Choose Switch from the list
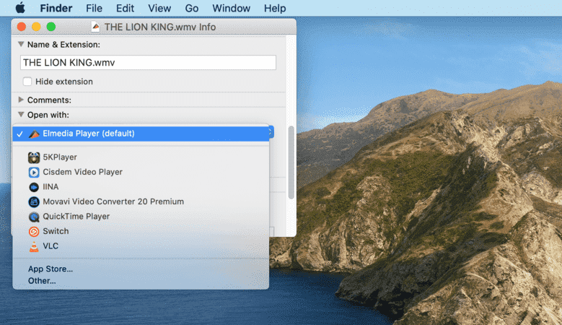This screenshot has height=325, width=562. (141, 231)
